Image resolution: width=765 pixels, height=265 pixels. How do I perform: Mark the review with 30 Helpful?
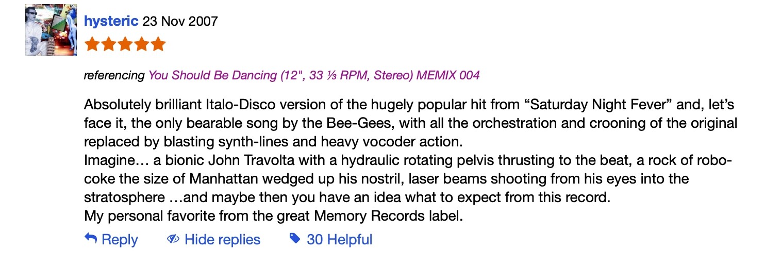(x=339, y=240)
